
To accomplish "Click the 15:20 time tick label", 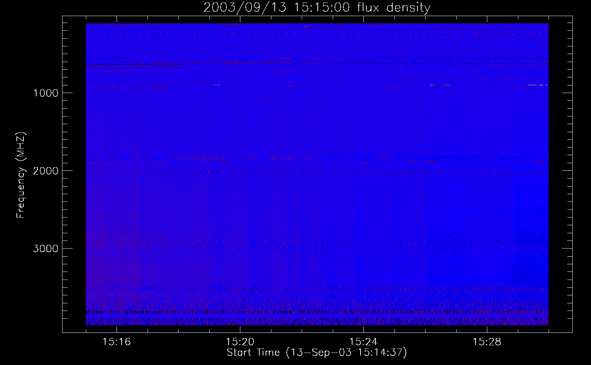I will pos(240,342).
